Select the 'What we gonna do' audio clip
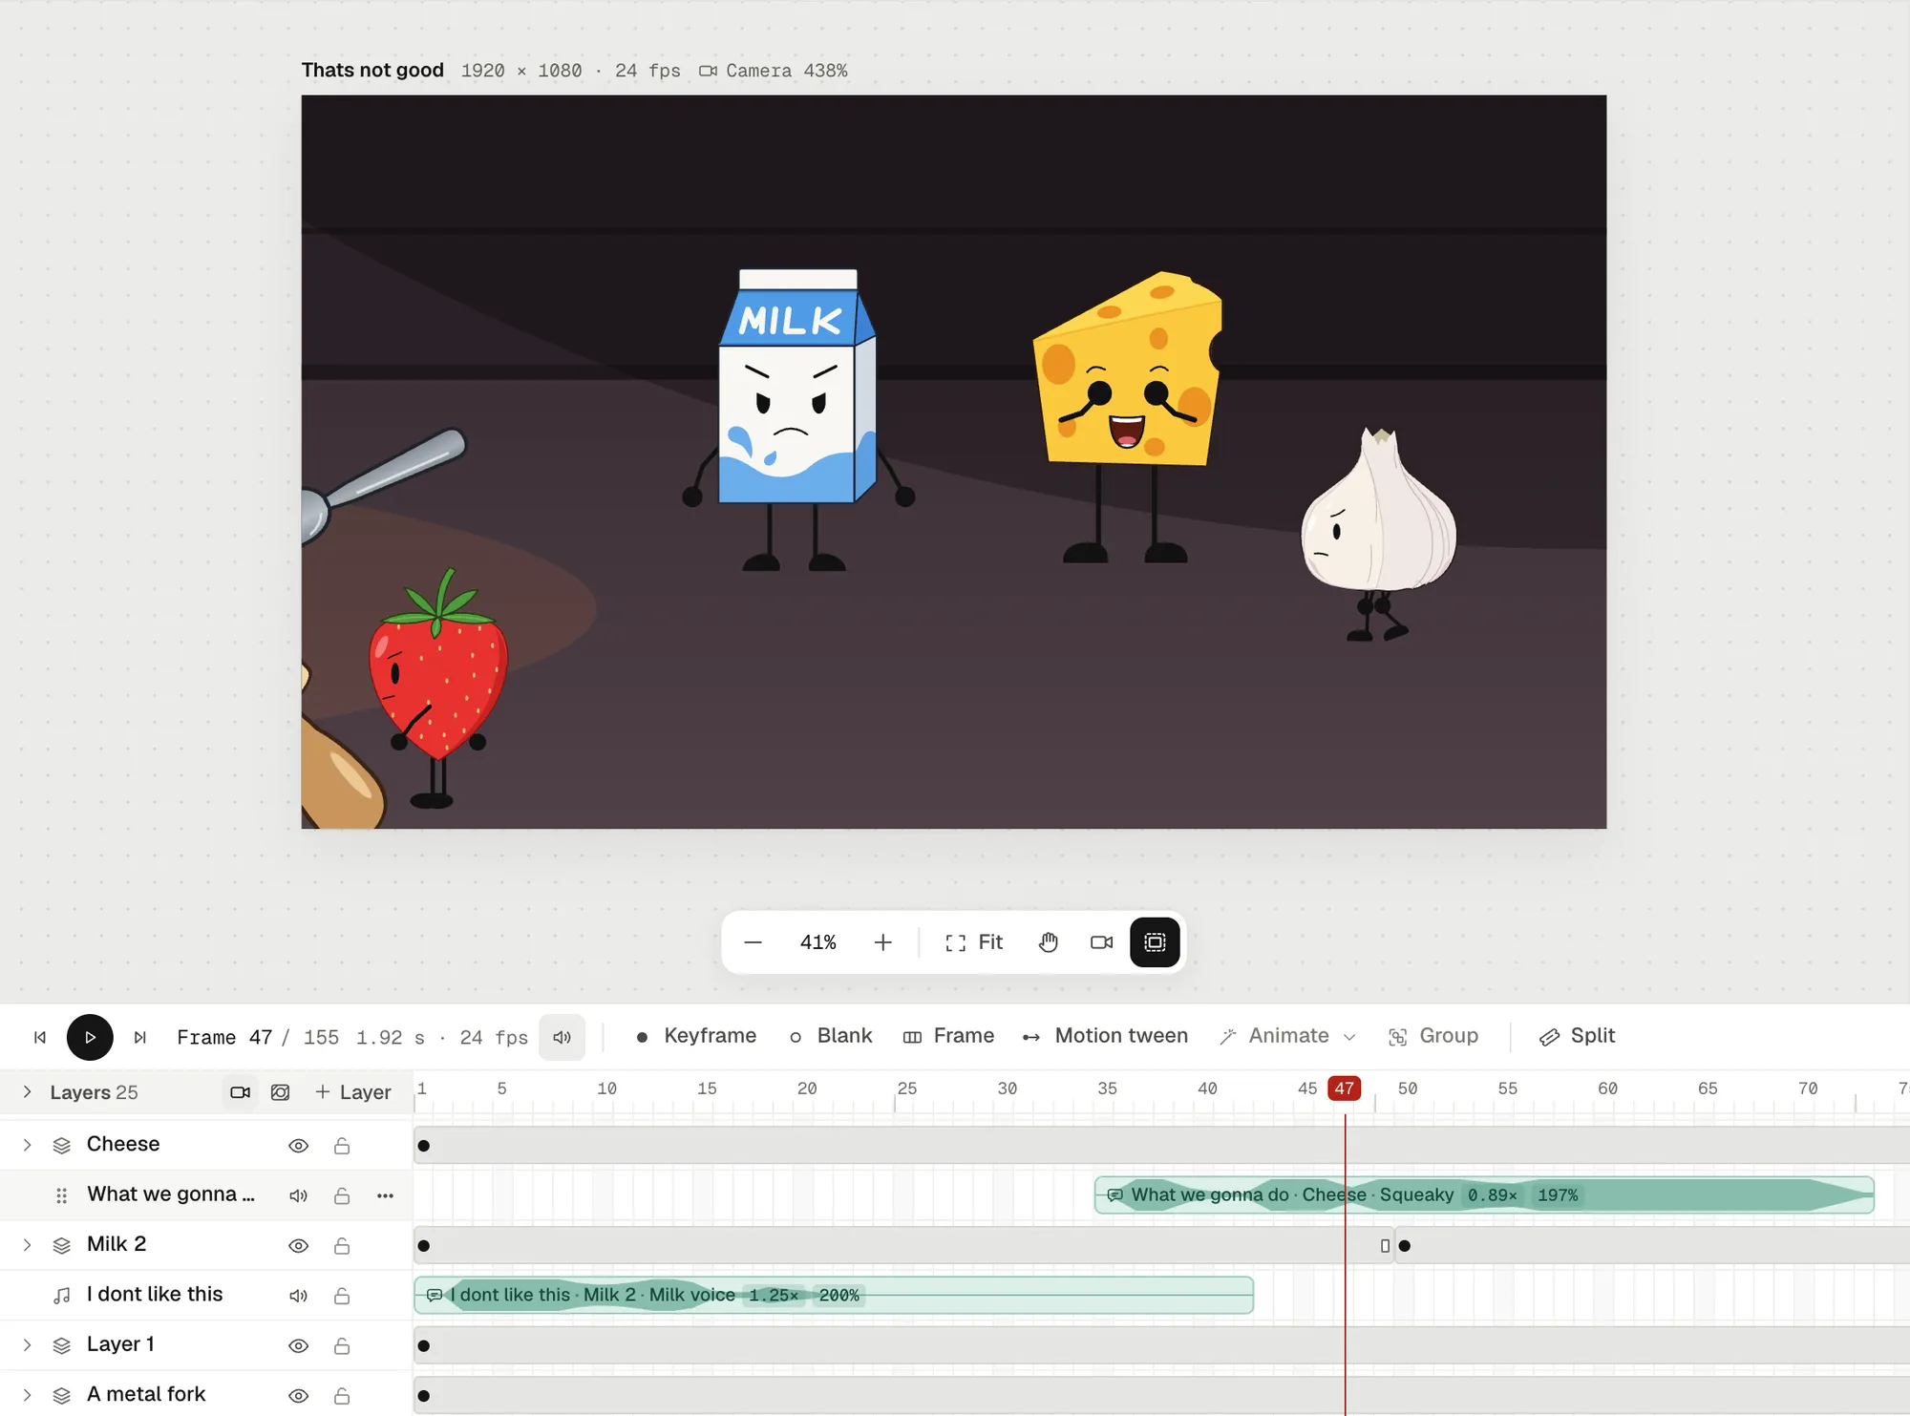Viewport: 1910px width, 1416px height. (1484, 1195)
